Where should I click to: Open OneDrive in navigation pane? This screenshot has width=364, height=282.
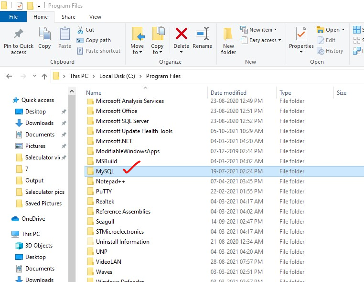click(28, 219)
